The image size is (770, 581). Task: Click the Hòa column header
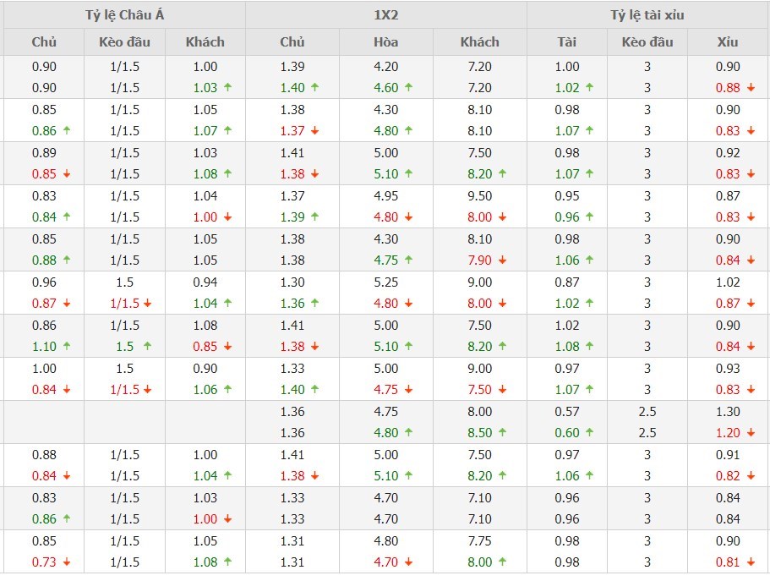pos(386,42)
